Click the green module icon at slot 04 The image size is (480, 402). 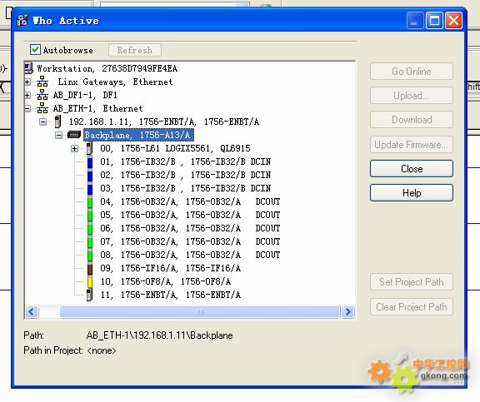90,201
